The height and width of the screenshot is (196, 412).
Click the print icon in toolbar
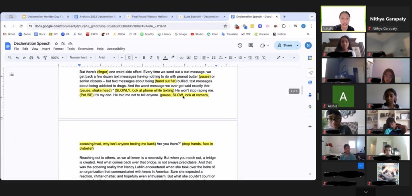[32, 58]
